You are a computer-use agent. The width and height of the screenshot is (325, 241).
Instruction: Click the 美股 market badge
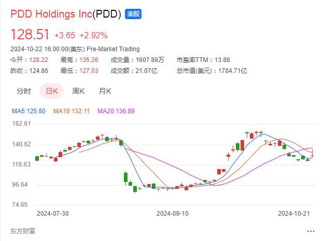coord(133,14)
